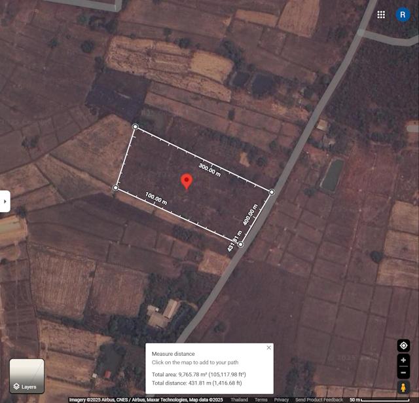Open the Google apps grid
The height and width of the screenshot is (403, 419).
pos(381,14)
